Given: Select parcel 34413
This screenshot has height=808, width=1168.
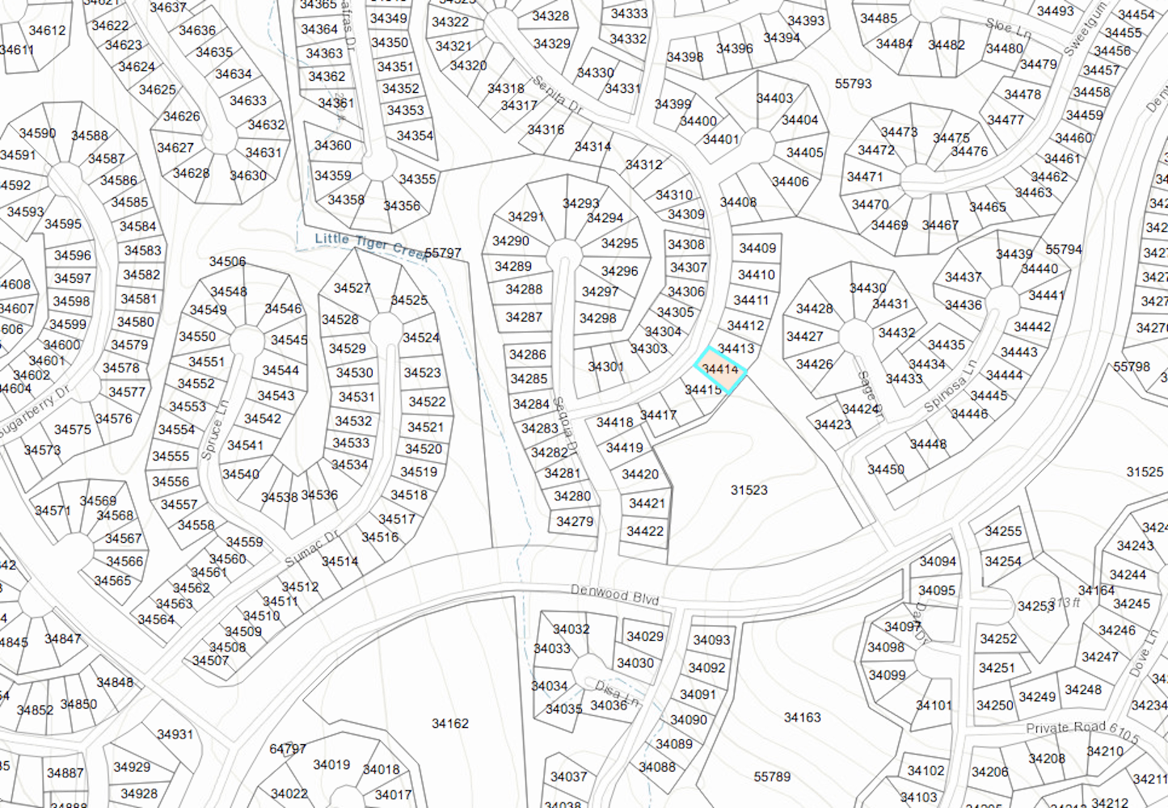Looking at the screenshot, I should [x=736, y=348].
